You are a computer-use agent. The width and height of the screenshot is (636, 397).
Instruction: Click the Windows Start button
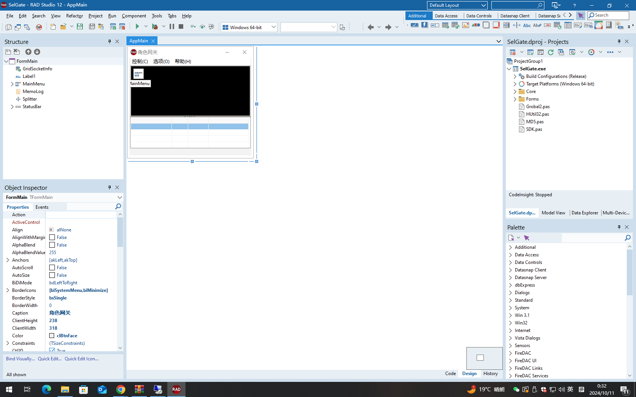point(9,389)
